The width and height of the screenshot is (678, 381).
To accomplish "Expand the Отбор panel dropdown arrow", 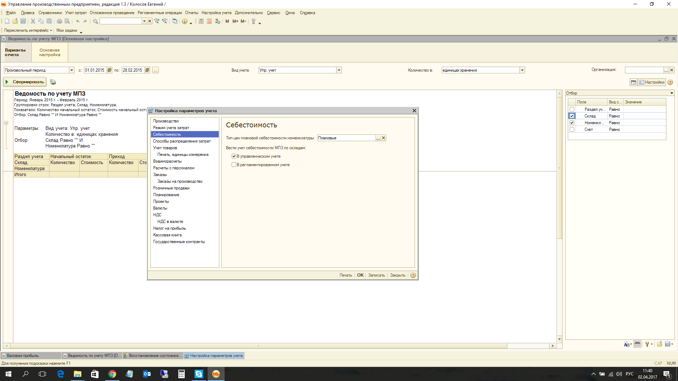I will [672, 93].
